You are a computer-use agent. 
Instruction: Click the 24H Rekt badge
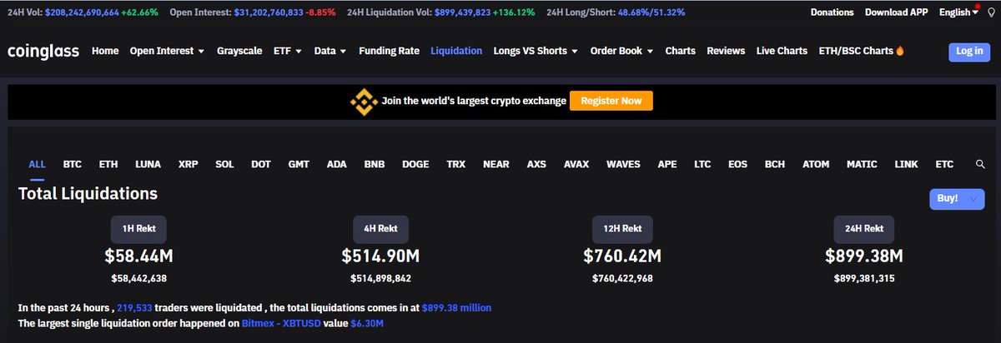click(864, 228)
